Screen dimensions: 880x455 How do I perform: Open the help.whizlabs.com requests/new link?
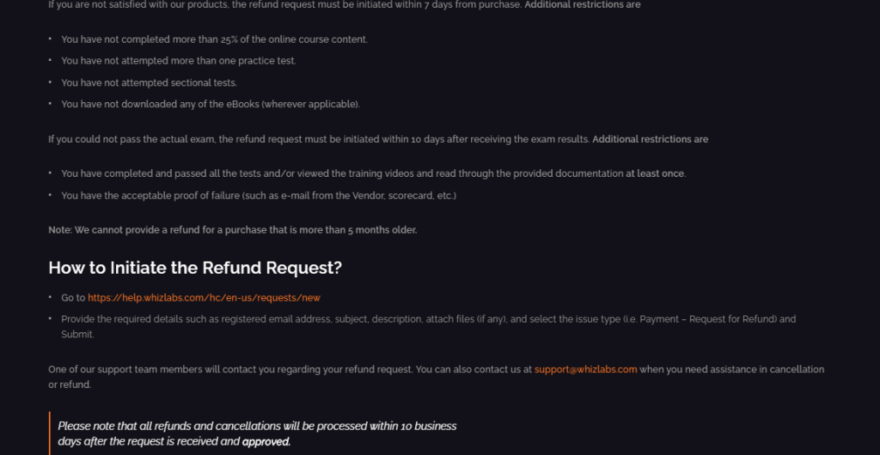204,298
